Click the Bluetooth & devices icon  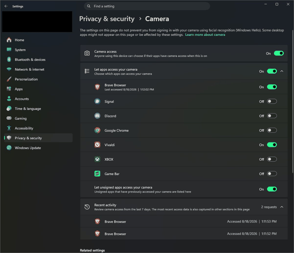point(9,59)
